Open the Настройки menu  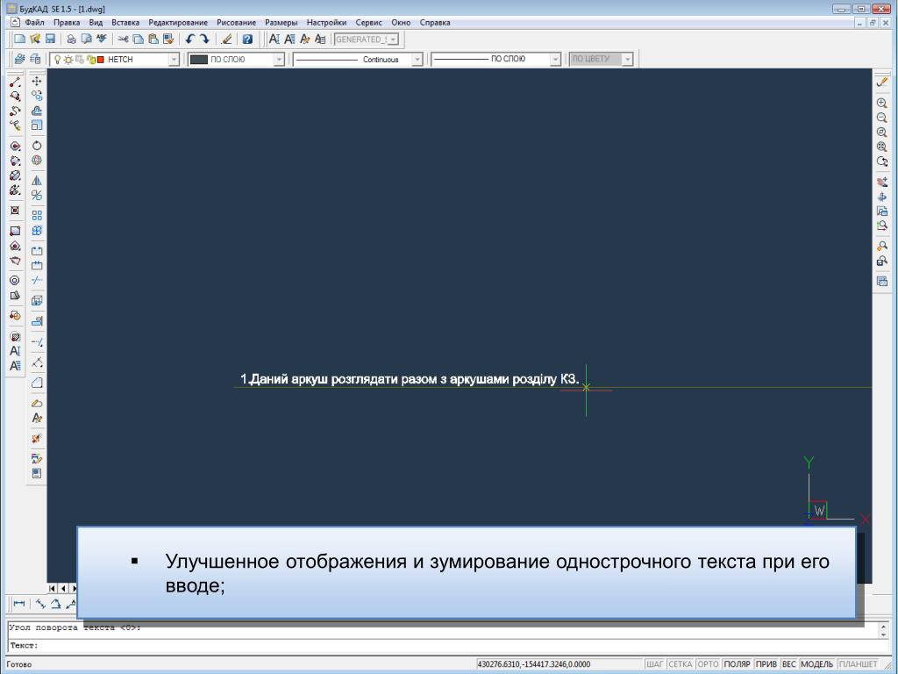326,22
